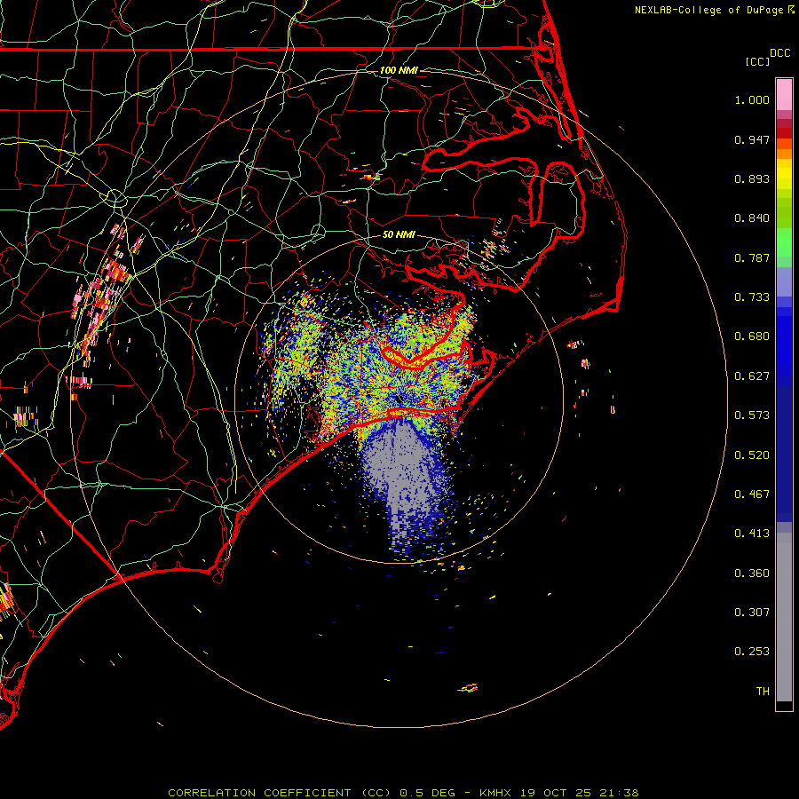Click the 1.000 scale value

click(x=752, y=99)
